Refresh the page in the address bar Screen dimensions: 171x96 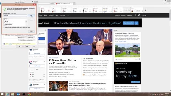54,3
